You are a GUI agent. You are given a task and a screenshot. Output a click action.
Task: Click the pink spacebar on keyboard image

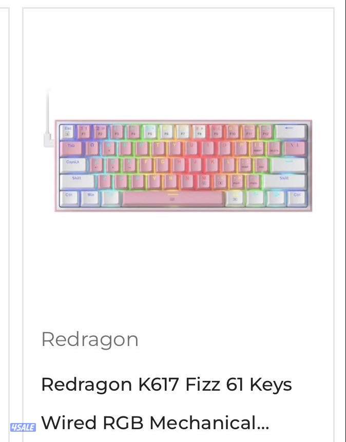(x=174, y=199)
